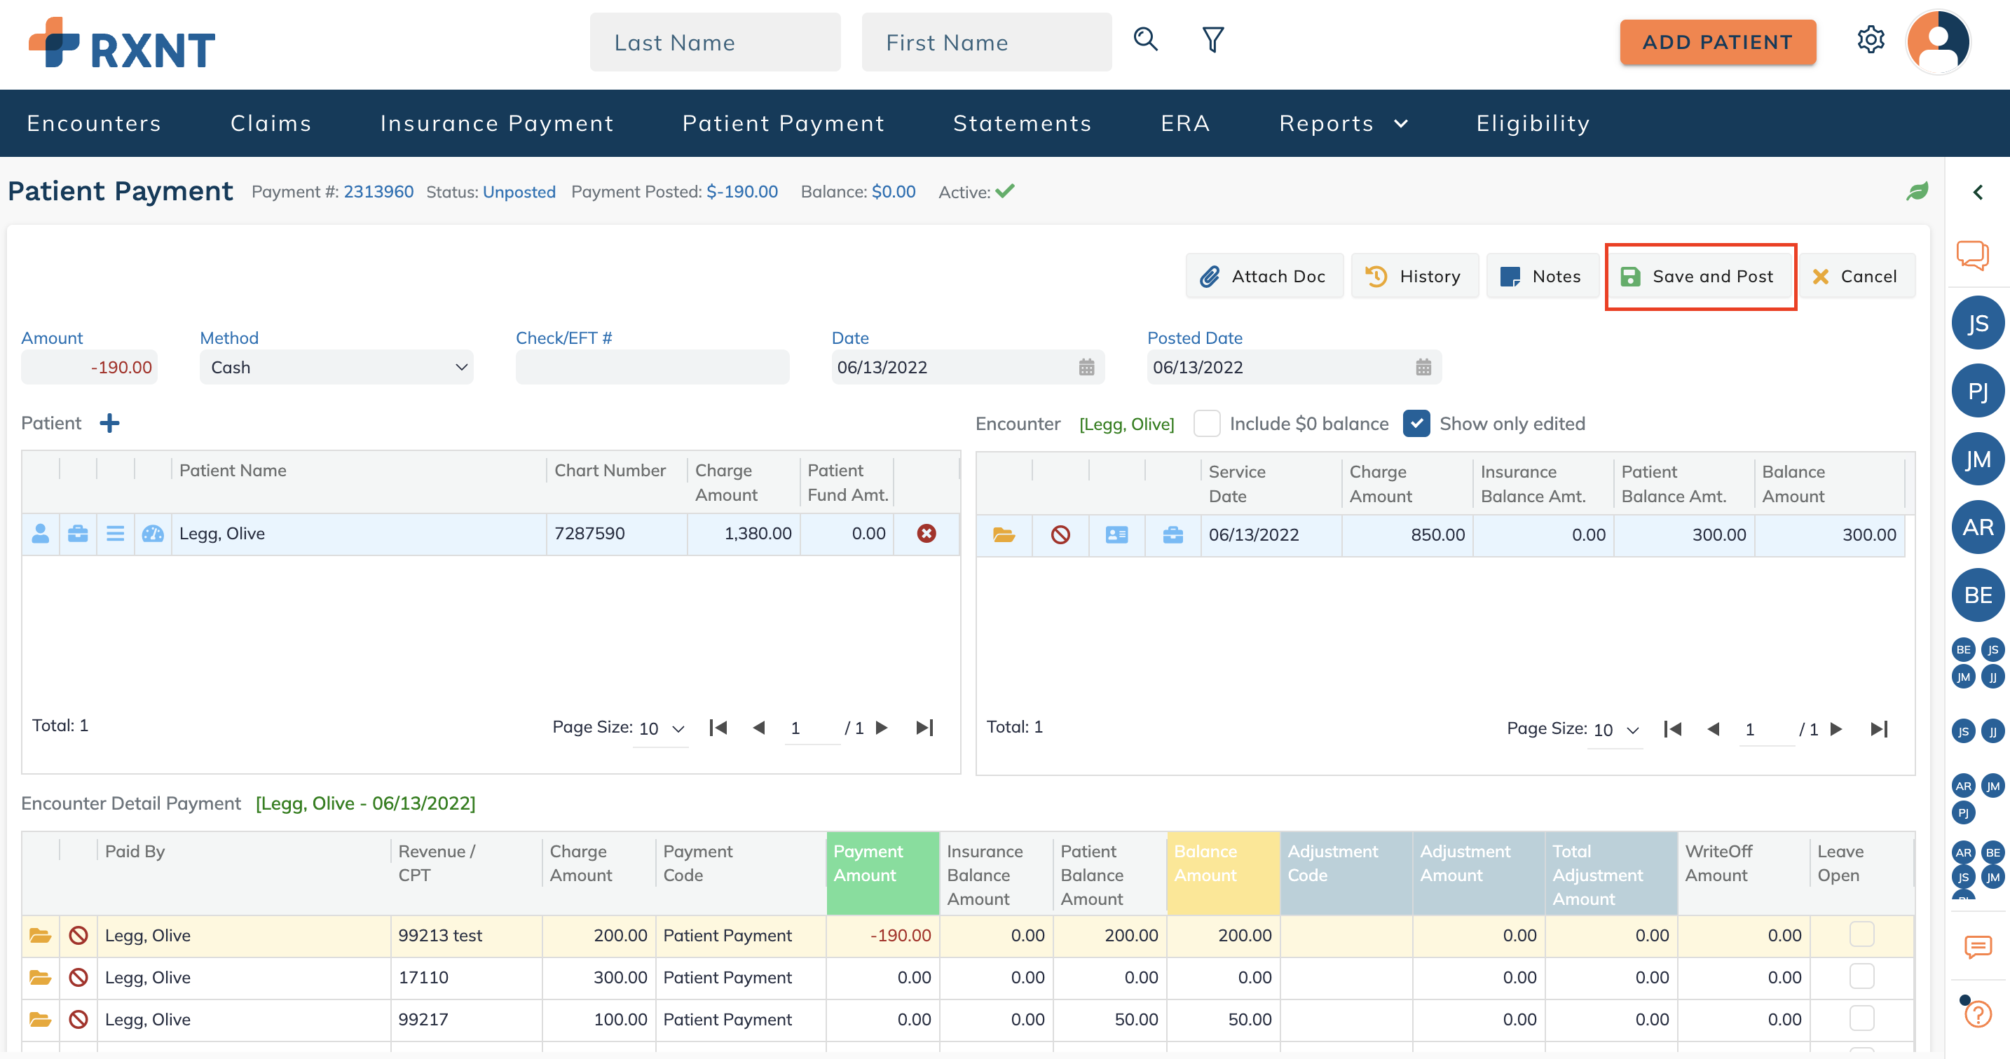Viewport: 2010px width, 1059px height.
Task: Open the Method Cash dropdown
Action: click(336, 367)
